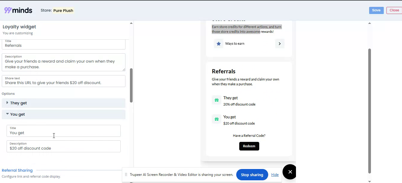Click the $20 off discount code preview text
This screenshot has height=183, width=402.
point(239,123)
